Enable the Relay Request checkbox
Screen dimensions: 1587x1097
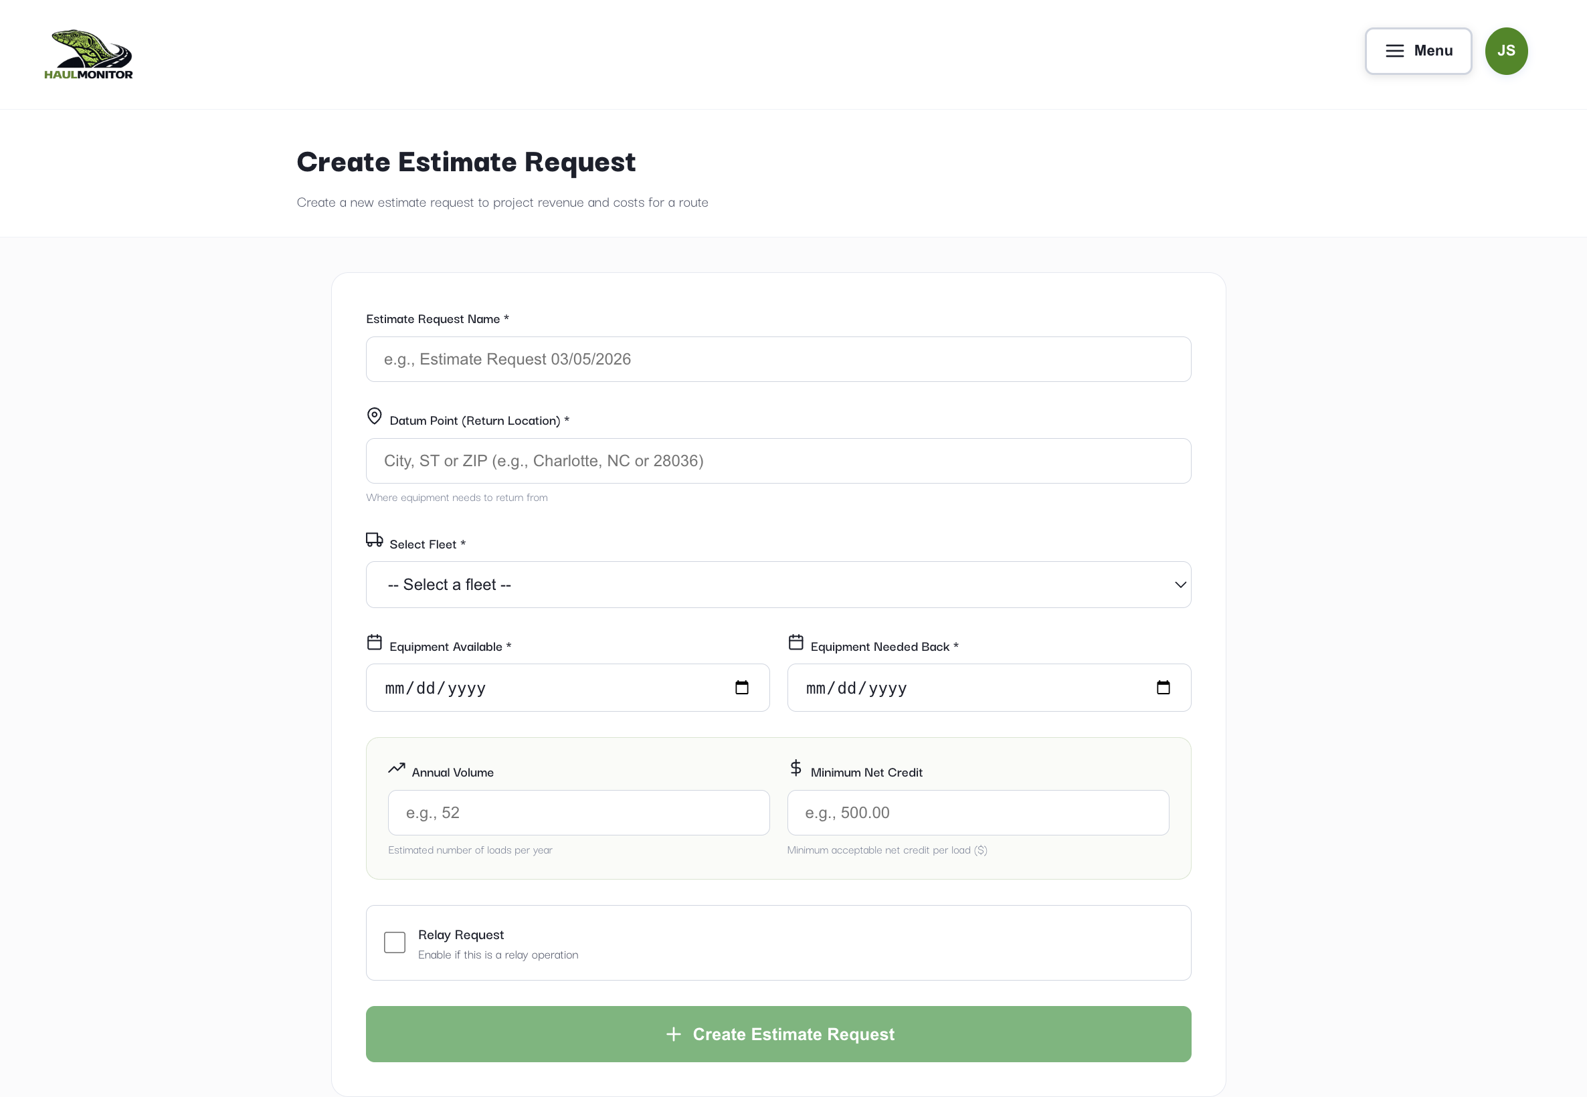pyautogui.click(x=395, y=942)
